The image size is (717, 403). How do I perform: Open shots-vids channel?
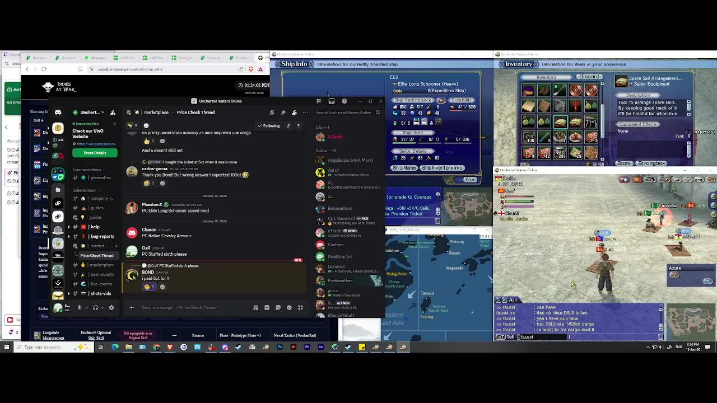94,294
